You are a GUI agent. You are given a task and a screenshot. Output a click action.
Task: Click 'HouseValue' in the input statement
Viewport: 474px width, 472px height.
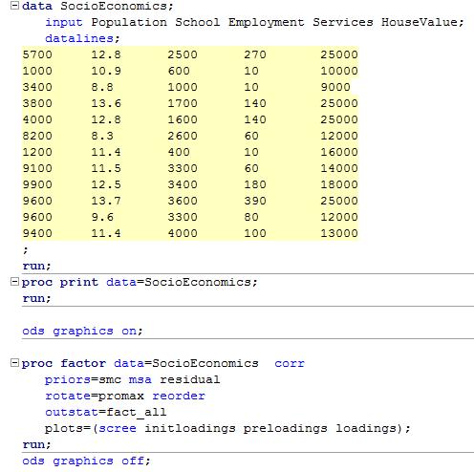[420, 22]
